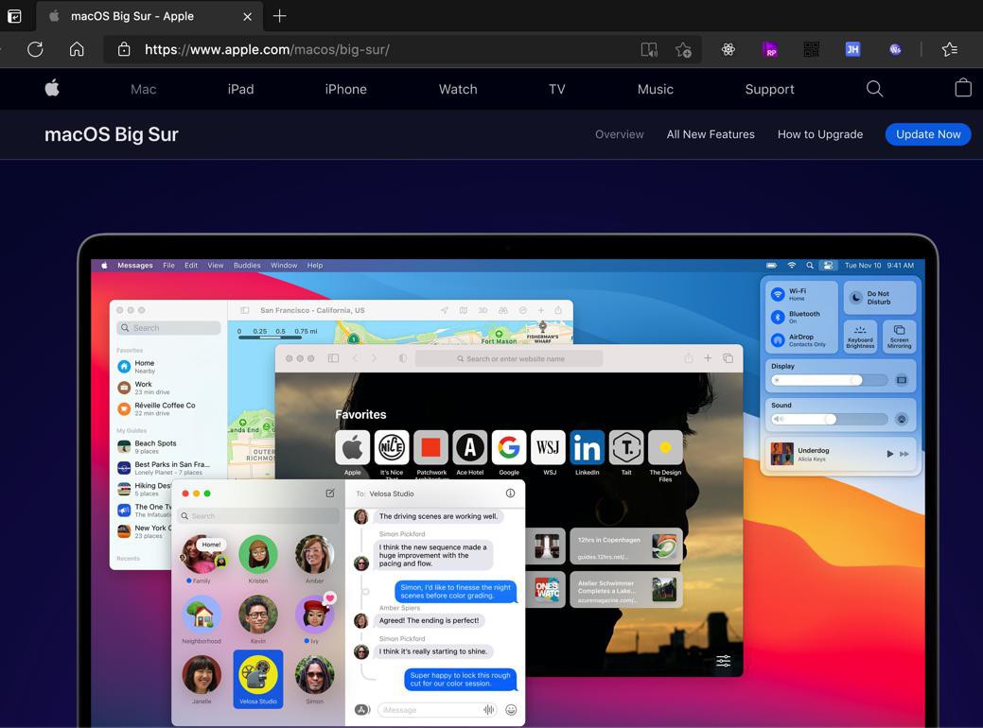Open the TV navigation item
Image resolution: width=983 pixels, height=728 pixels.
coord(556,89)
